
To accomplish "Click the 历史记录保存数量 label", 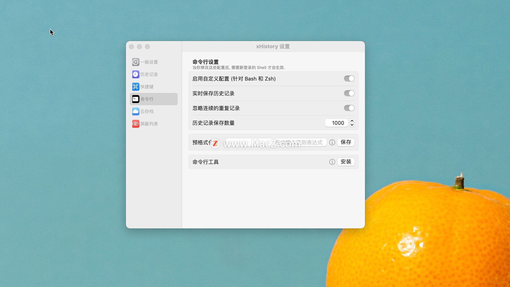I will click(214, 123).
